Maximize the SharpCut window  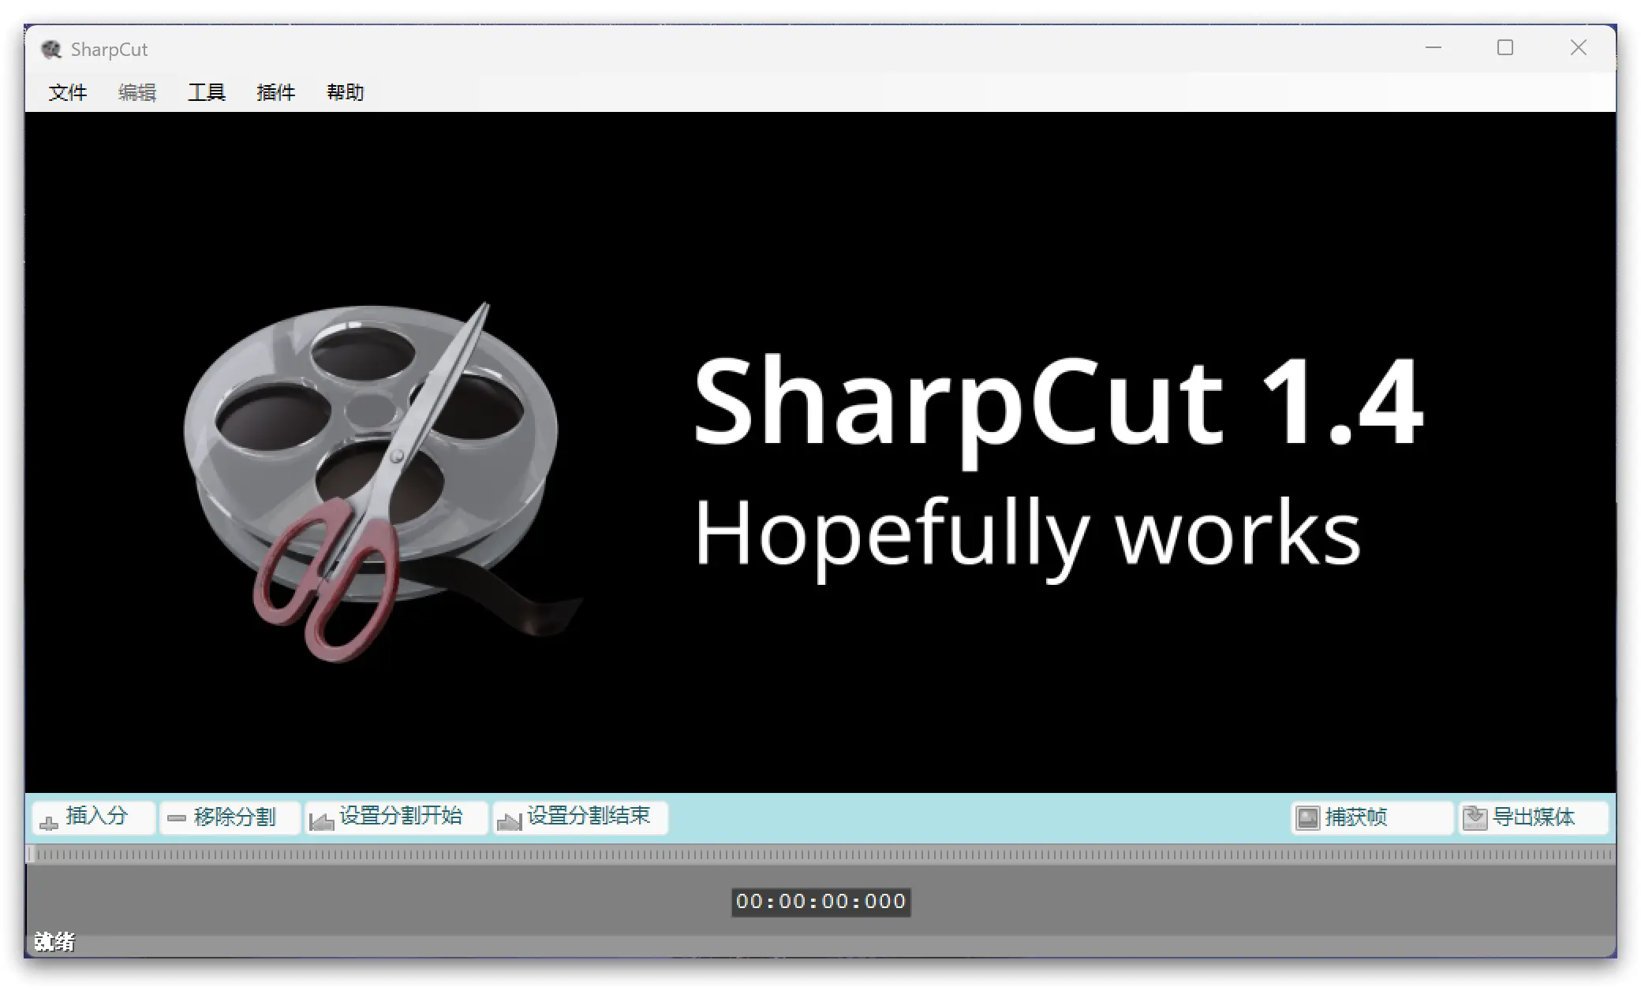1505,48
